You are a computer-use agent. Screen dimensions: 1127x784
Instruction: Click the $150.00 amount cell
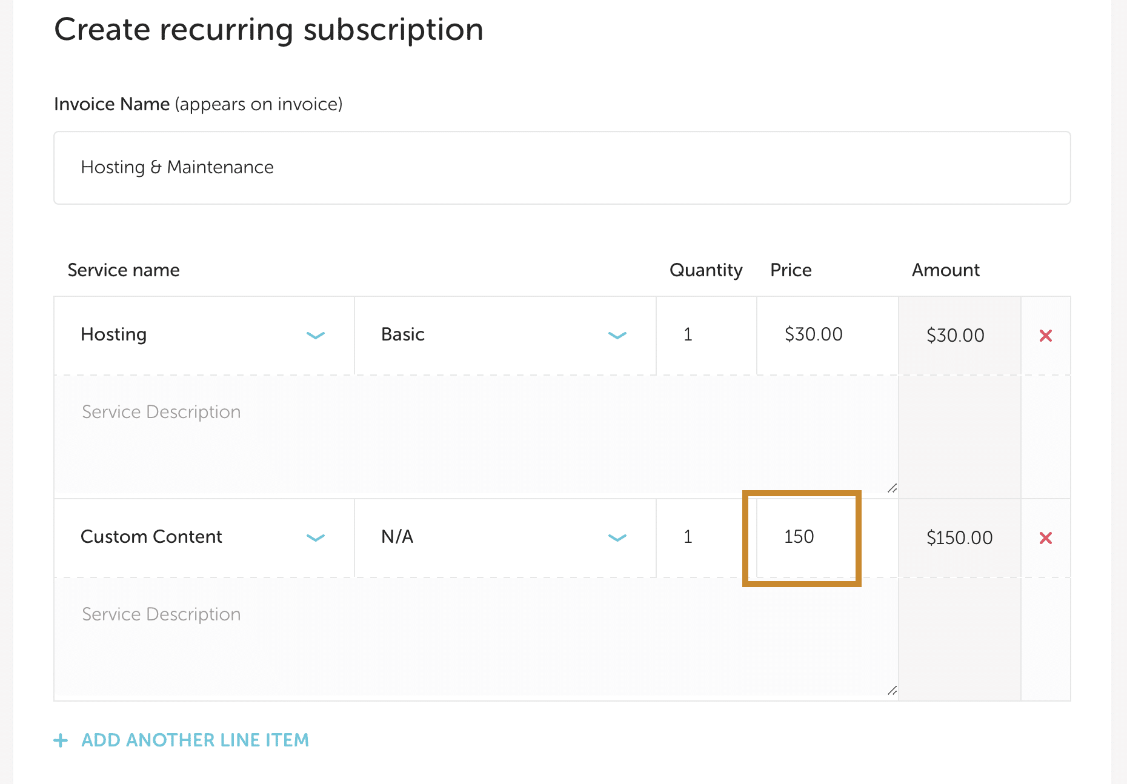pos(959,538)
